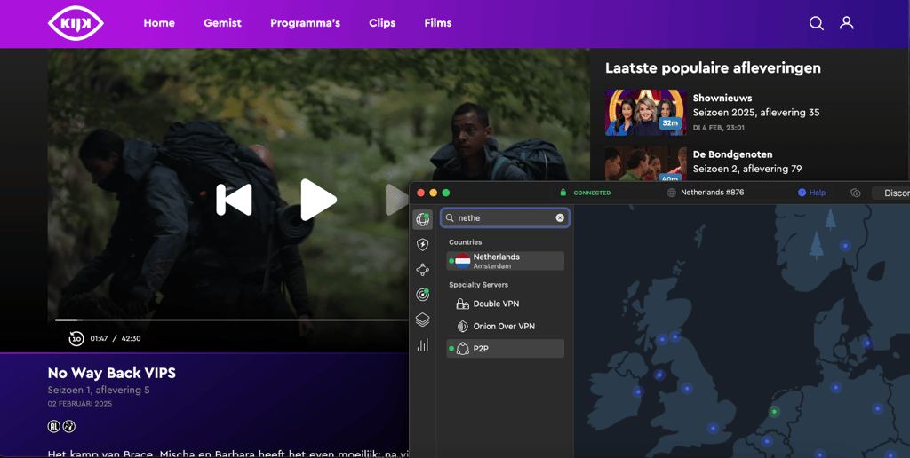Open the Home menu item

159,23
